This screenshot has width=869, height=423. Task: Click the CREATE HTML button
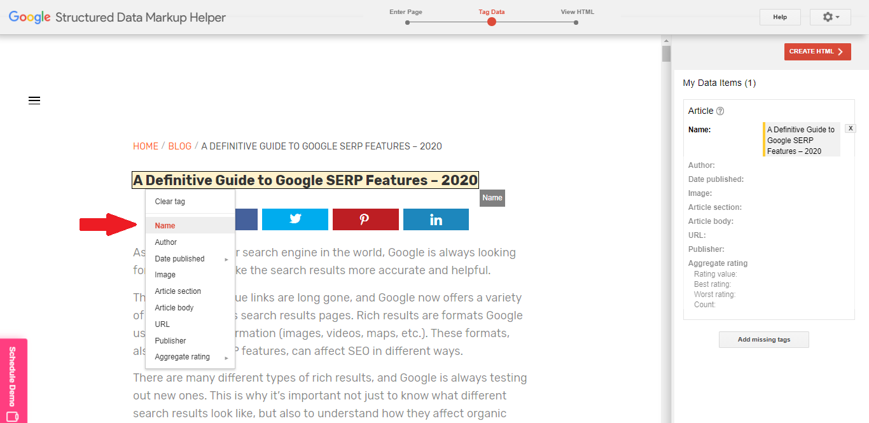click(817, 52)
